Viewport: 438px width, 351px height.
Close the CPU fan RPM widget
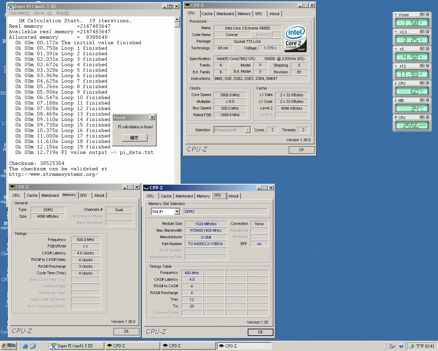[x=427, y=117]
